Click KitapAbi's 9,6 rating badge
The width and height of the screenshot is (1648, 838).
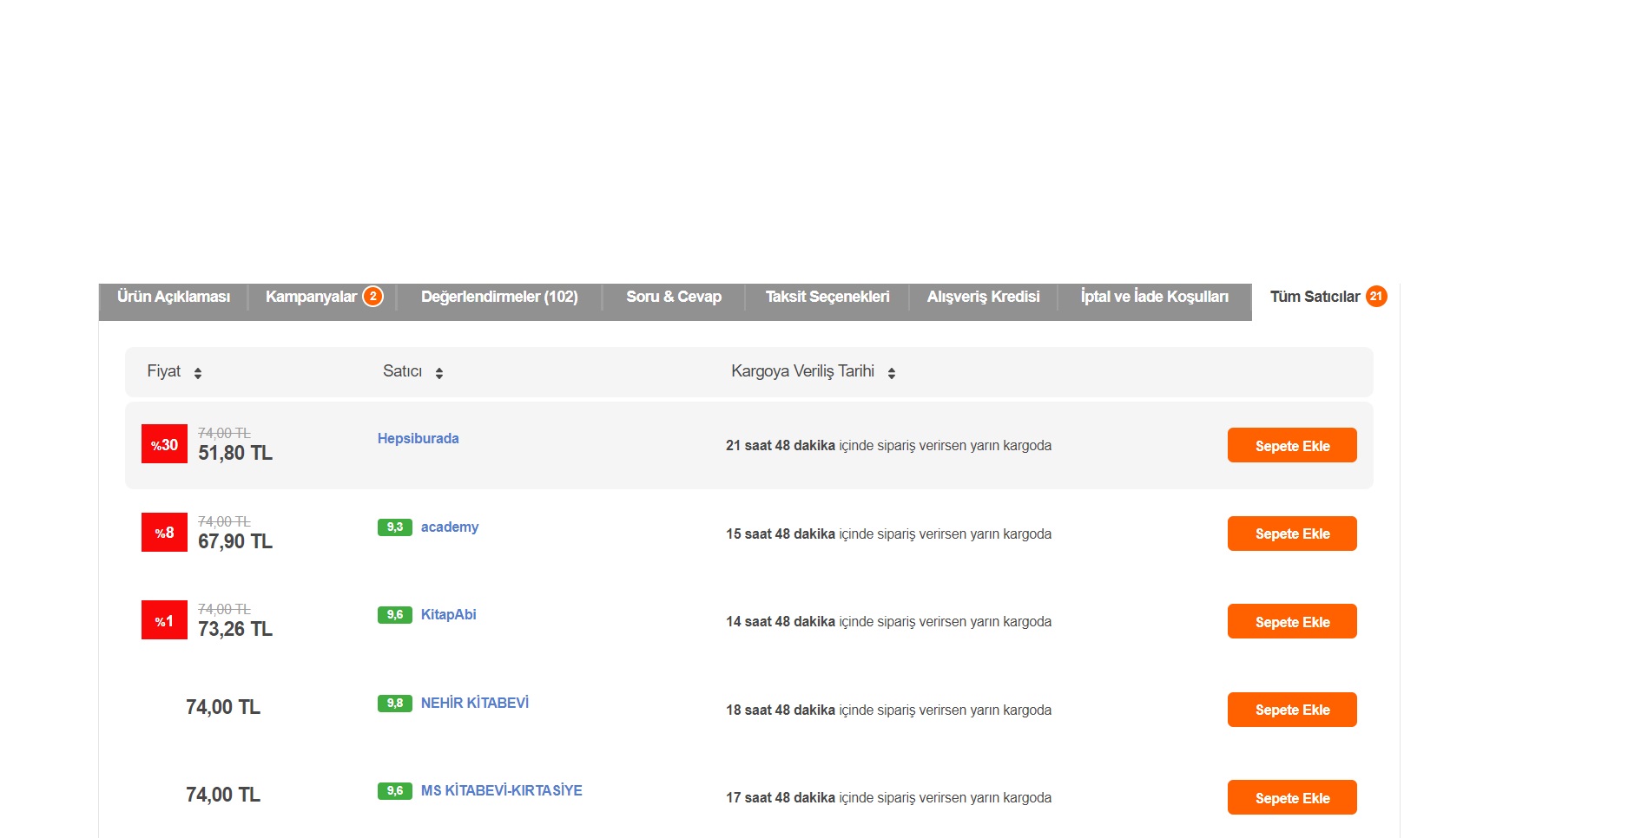[395, 615]
